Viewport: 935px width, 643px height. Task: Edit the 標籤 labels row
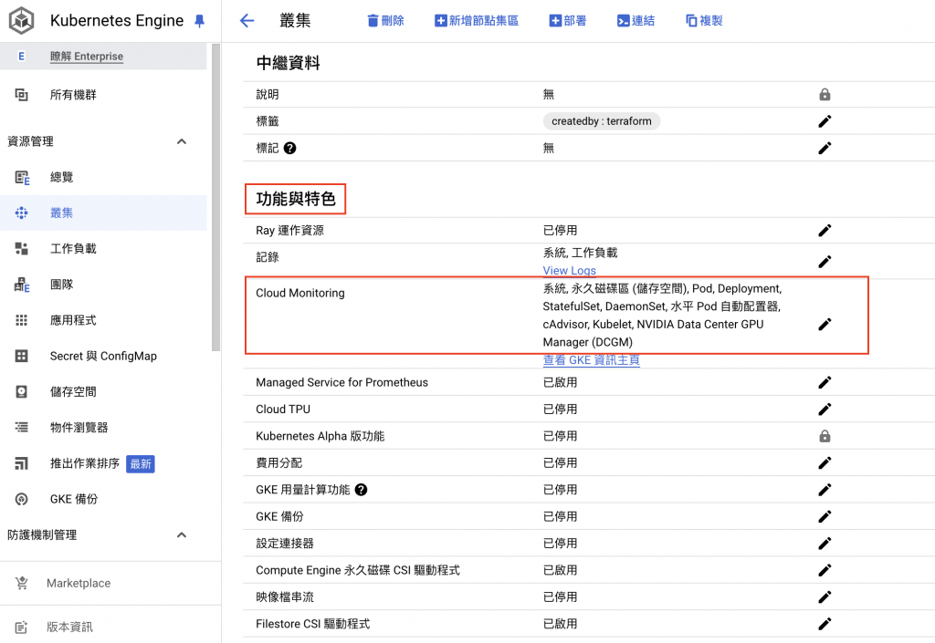coord(825,121)
